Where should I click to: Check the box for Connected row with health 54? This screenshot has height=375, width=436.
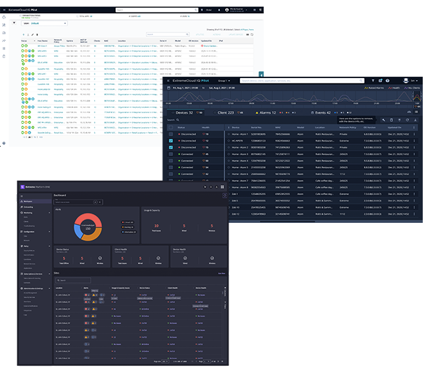click(x=171, y=167)
